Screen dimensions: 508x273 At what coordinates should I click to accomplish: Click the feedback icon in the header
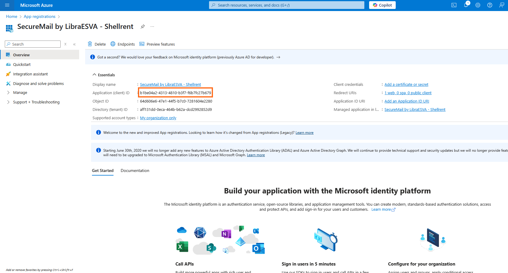point(502,5)
